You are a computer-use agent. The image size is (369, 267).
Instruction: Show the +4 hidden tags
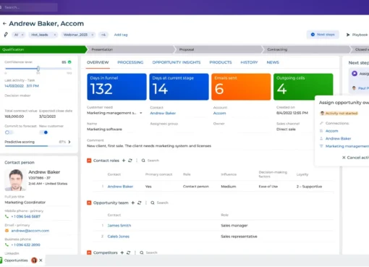pyautogui.click(x=103, y=35)
